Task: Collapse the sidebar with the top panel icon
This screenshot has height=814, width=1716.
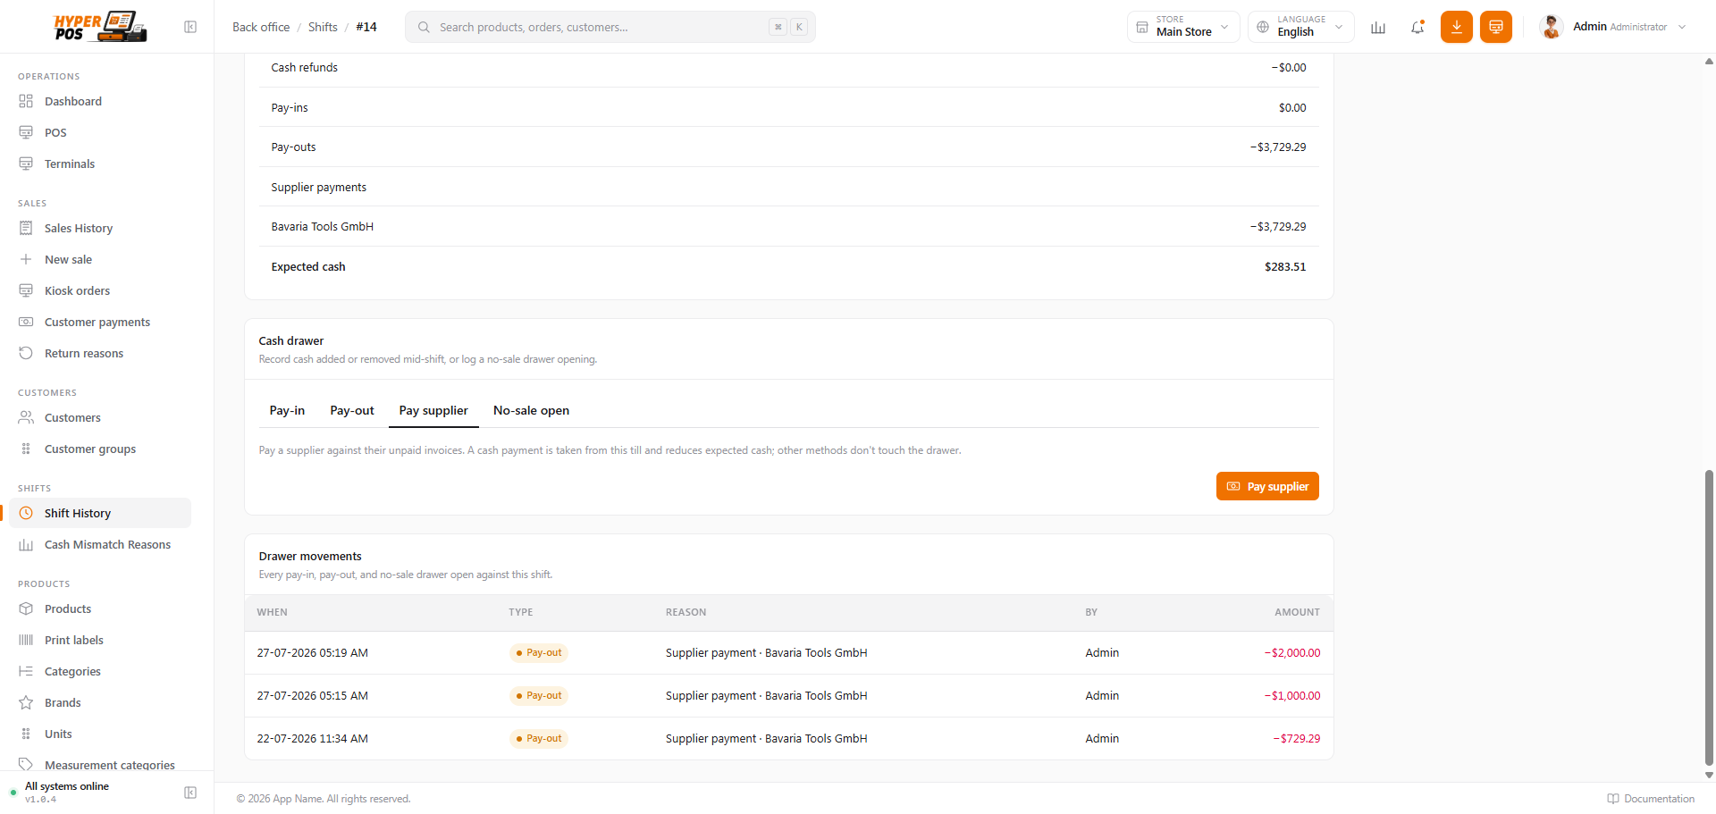Action: 190,27
